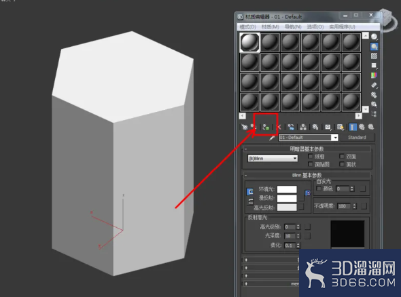Pick material from object eyedropper
Image resolution: width=401 pixels, height=297 pixels.
pyautogui.click(x=272, y=138)
